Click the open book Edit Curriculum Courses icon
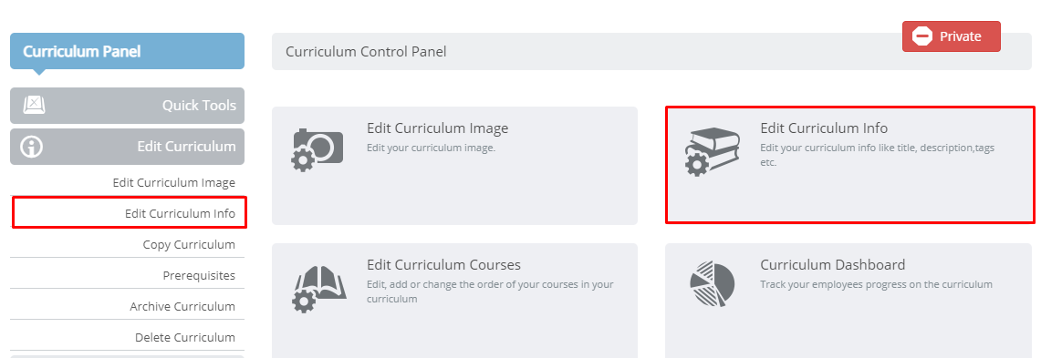 pyautogui.click(x=318, y=289)
